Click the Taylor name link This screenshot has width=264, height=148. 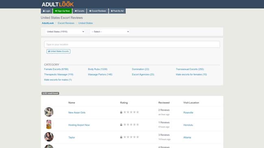coord(71,137)
